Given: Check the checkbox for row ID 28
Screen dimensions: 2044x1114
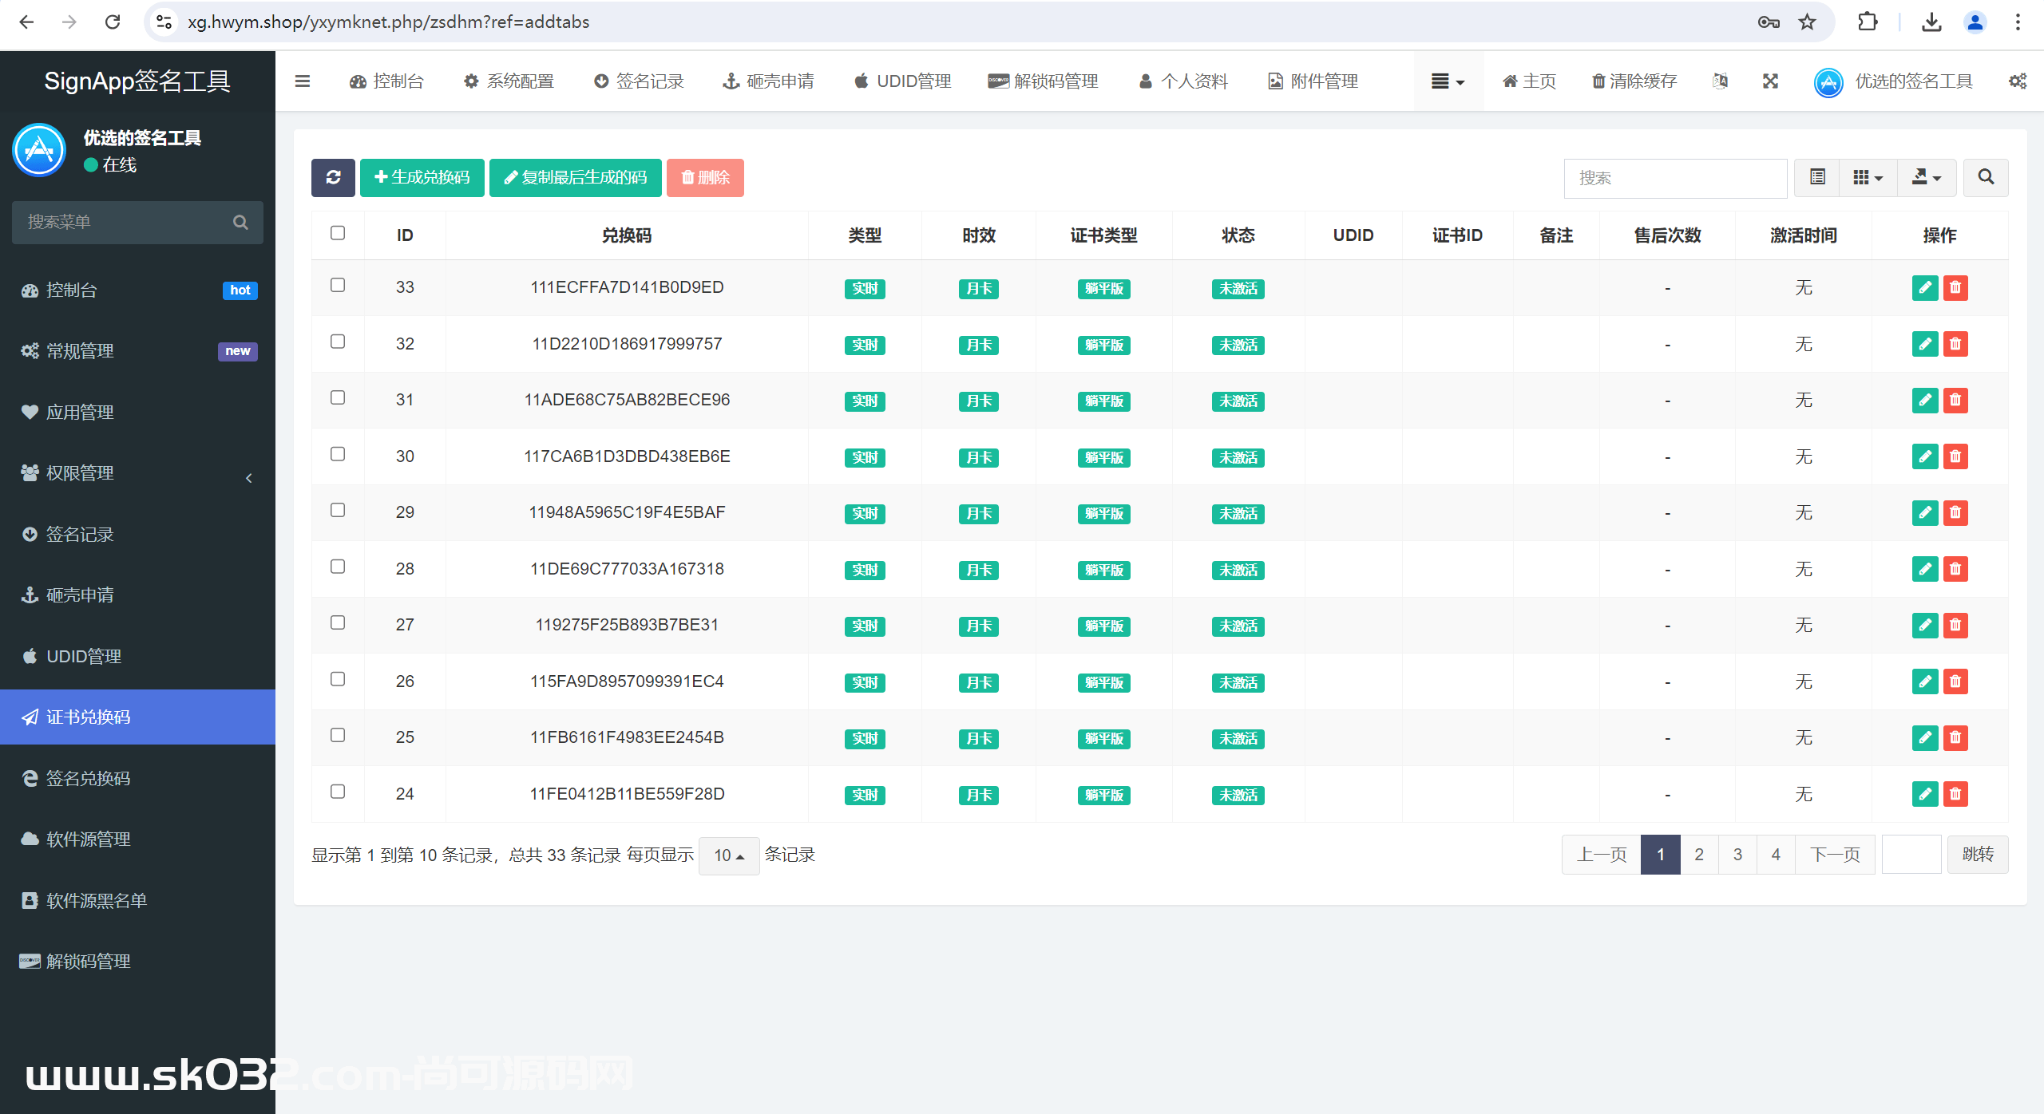Looking at the screenshot, I should point(338,567).
